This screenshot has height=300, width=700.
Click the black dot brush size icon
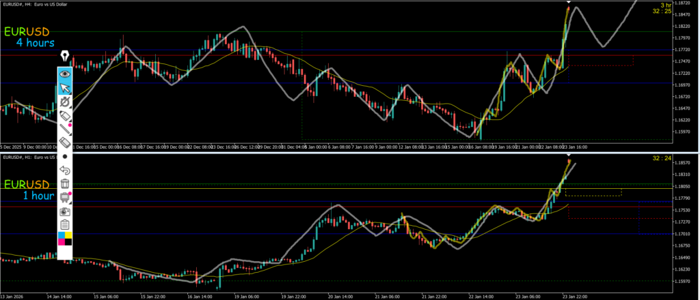65,156
